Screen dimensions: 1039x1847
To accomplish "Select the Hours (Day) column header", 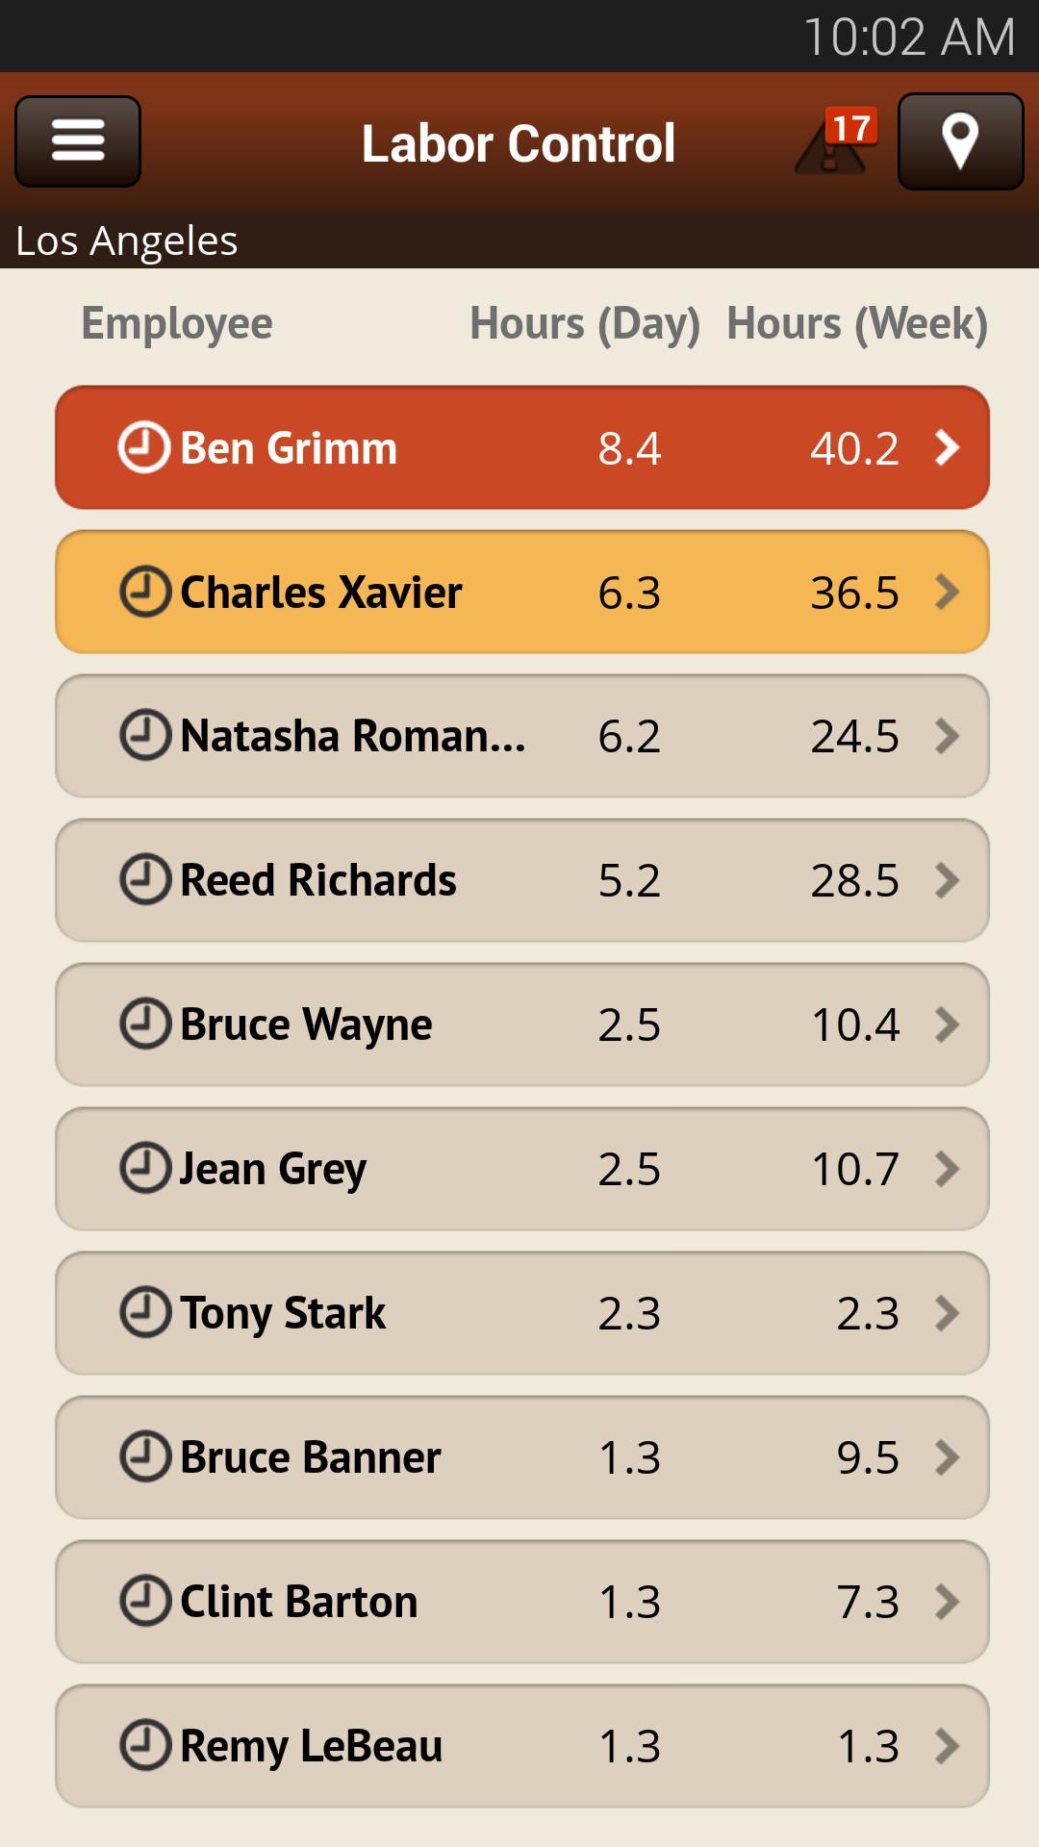I will coord(584,323).
